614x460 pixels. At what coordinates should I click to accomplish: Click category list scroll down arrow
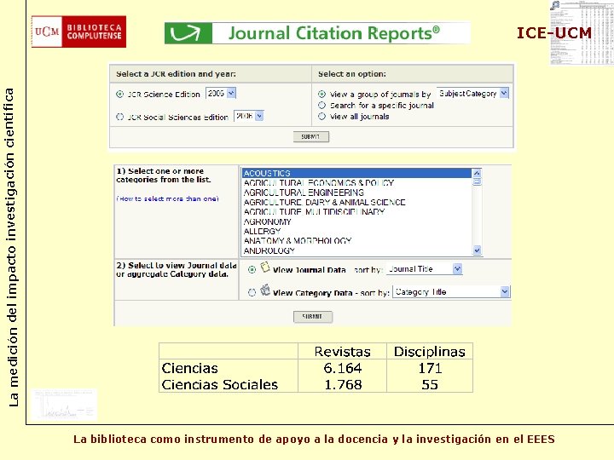pyautogui.click(x=477, y=250)
